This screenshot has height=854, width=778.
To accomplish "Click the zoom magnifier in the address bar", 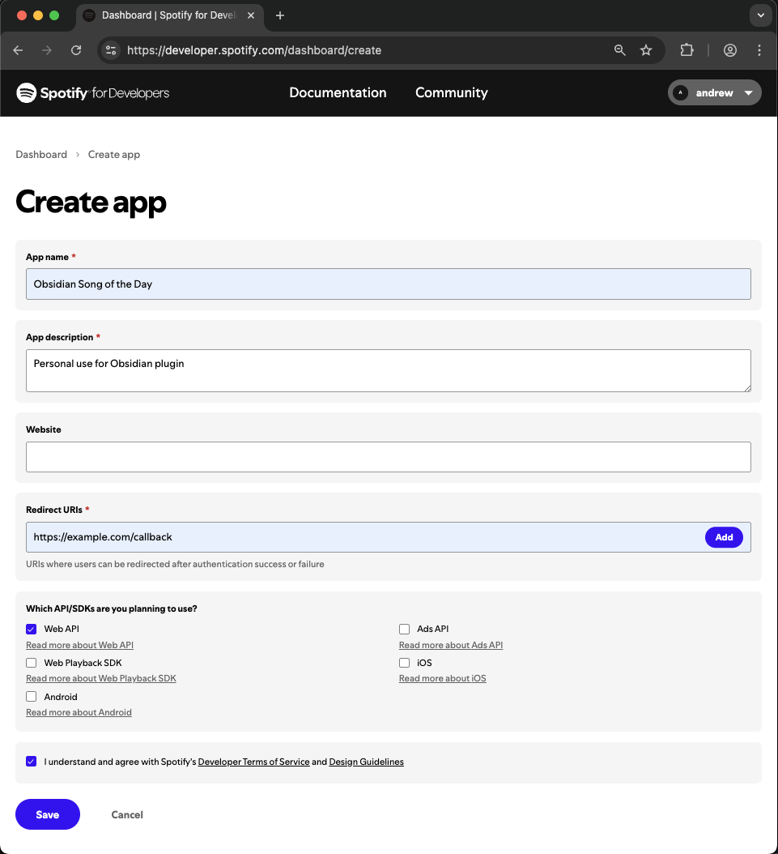I will (x=619, y=50).
